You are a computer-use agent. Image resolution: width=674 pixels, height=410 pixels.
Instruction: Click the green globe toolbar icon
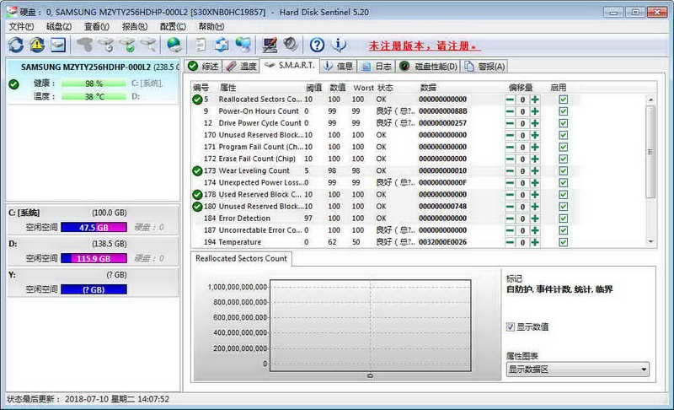174,45
